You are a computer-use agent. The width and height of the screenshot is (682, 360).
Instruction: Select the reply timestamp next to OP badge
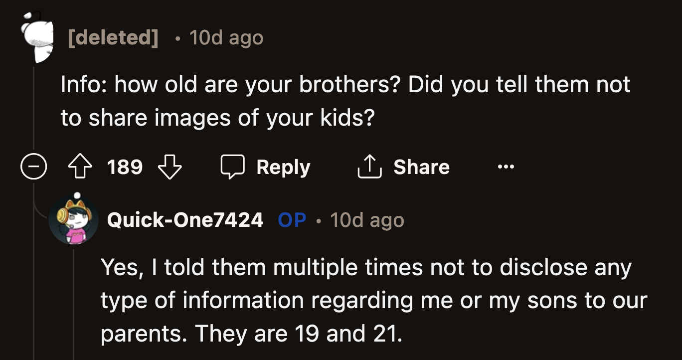pos(367,220)
